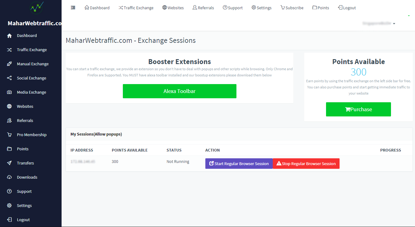Click the user icon beside Referrals in sidebar
Viewport: 415px width, 227px height.
pos(10,121)
